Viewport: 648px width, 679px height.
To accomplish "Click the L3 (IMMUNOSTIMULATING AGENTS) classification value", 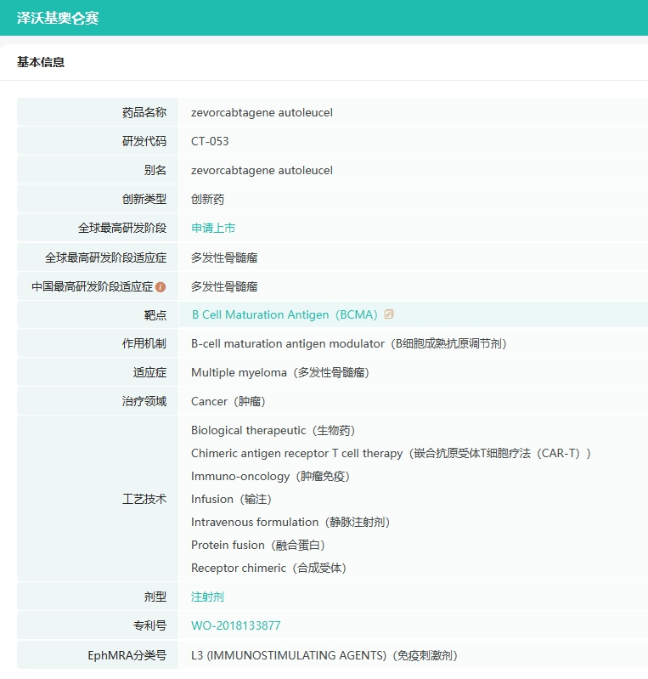I will tap(324, 654).
